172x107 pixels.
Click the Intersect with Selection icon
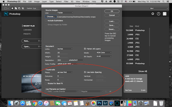(x=23, y=8)
